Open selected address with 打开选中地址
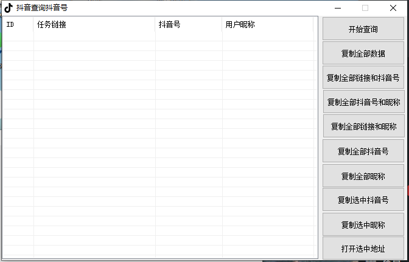This screenshot has height=262, width=409. pyautogui.click(x=363, y=249)
